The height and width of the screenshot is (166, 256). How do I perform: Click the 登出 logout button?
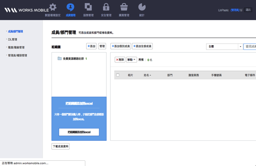pos(248,10)
